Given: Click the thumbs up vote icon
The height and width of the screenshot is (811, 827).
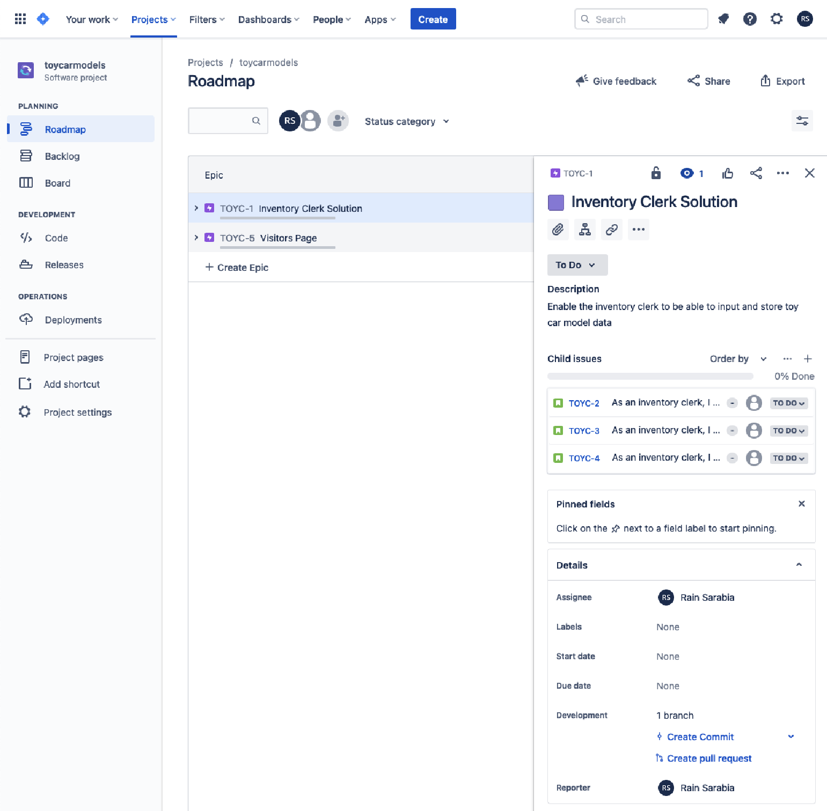Looking at the screenshot, I should coord(728,173).
